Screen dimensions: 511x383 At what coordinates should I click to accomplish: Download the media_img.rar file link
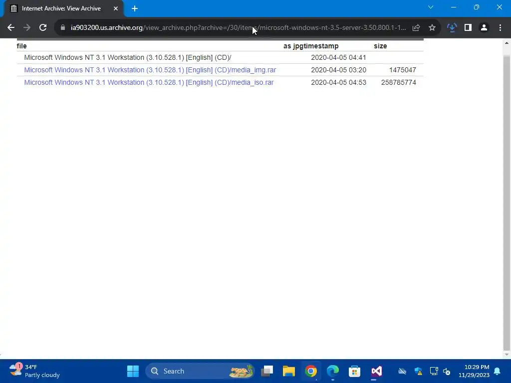(150, 70)
